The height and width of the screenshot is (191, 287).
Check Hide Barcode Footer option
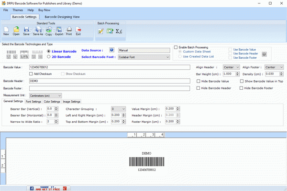click(x=242, y=88)
